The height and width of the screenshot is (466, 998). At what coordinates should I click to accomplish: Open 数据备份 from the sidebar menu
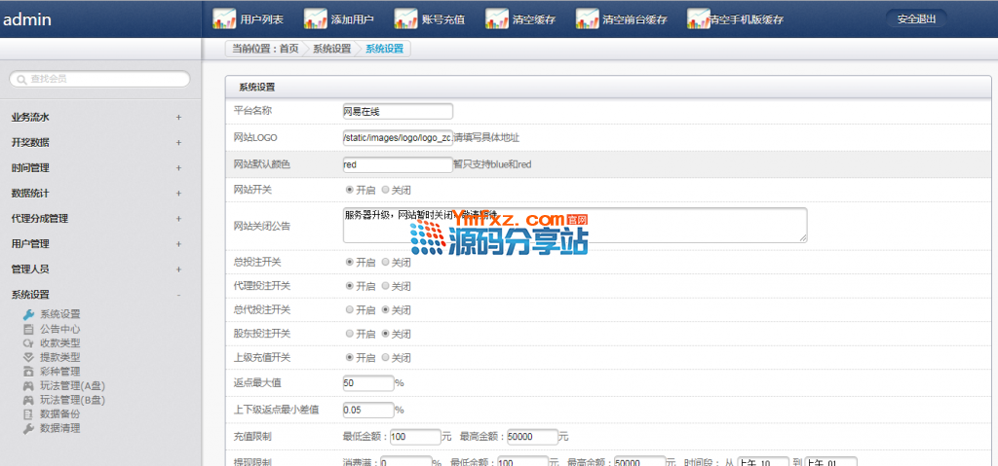59,413
